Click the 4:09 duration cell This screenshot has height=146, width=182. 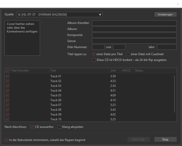click(113, 95)
